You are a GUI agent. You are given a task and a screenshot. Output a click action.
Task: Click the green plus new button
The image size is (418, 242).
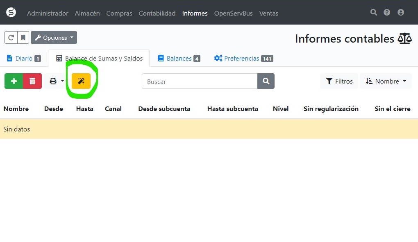click(14, 81)
